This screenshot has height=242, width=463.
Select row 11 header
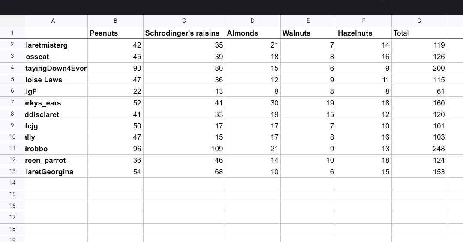pos(12,149)
